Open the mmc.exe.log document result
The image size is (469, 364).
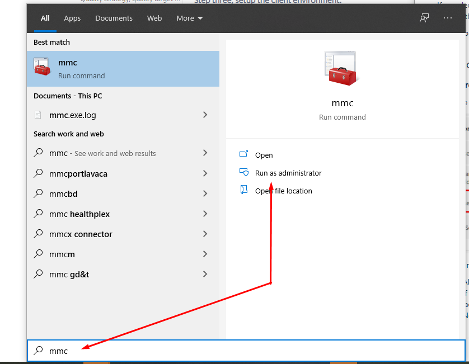click(123, 115)
